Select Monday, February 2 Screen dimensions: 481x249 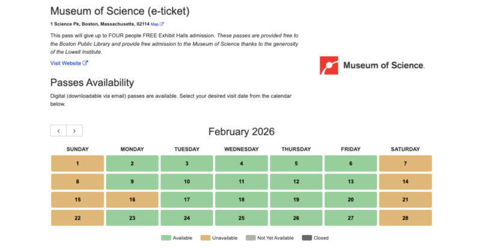coord(132,164)
